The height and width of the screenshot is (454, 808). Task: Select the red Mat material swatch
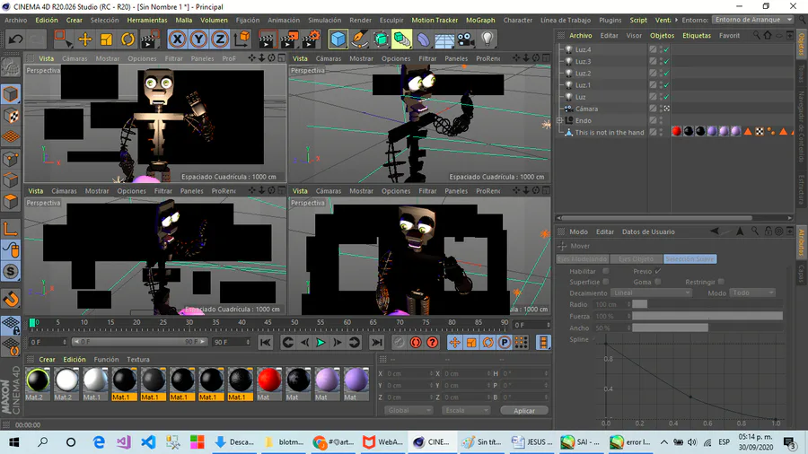coord(269,380)
